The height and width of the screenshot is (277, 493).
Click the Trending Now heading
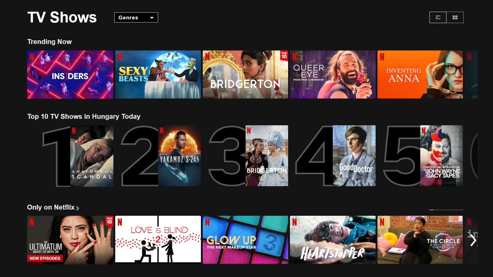[50, 42]
